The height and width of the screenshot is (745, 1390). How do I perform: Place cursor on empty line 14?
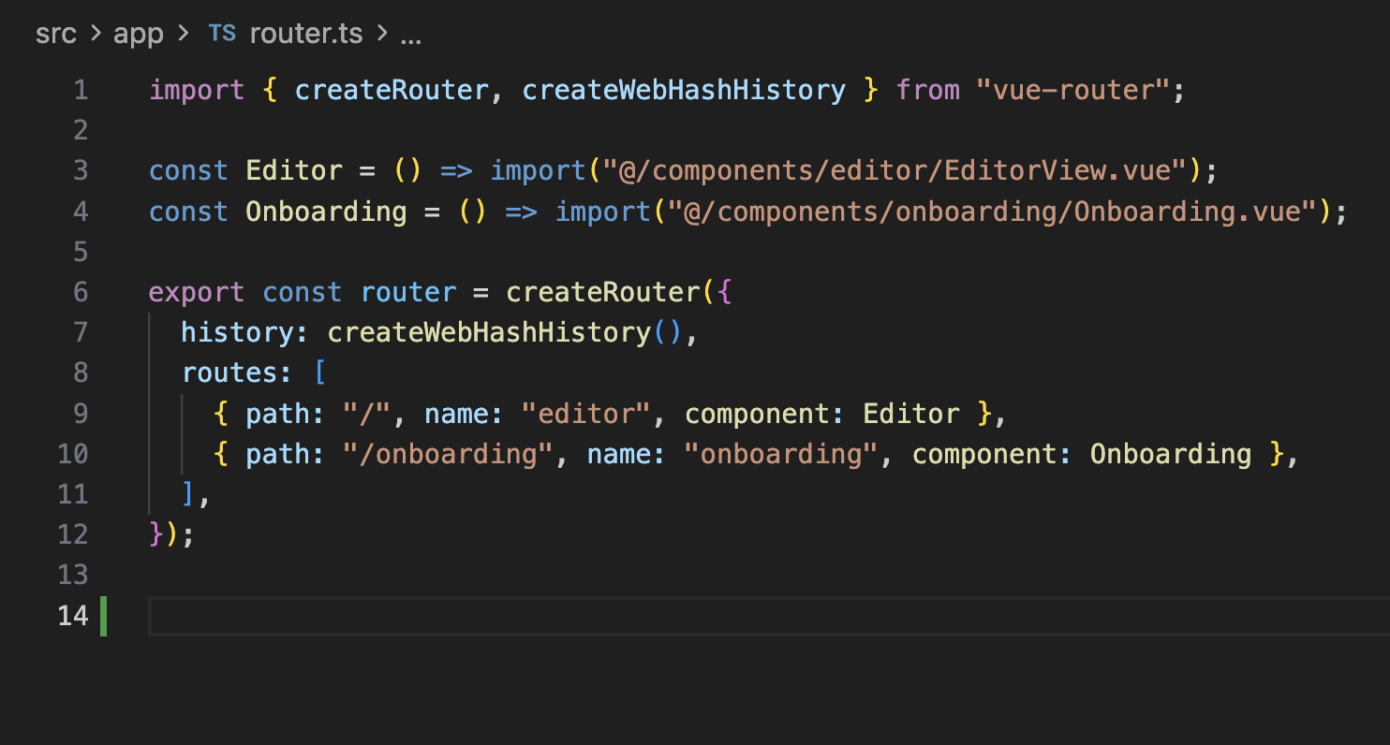click(x=768, y=616)
